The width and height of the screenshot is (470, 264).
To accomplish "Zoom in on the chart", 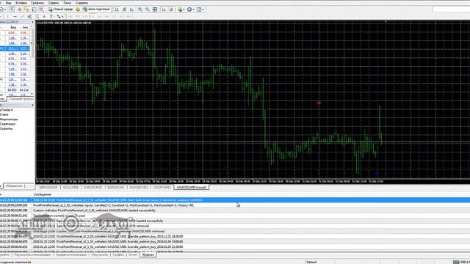I will click(x=140, y=10).
